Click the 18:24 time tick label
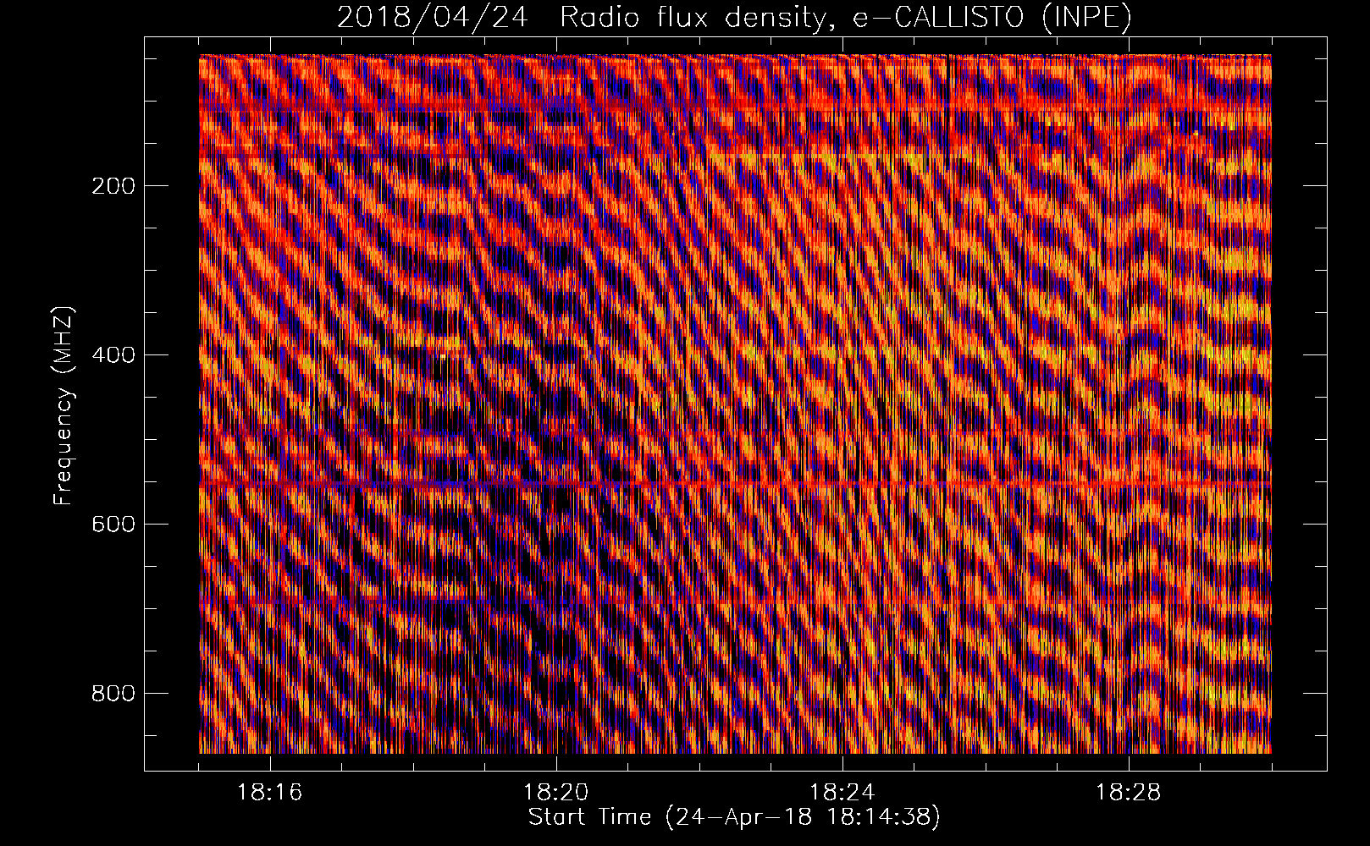1370x846 pixels. pyautogui.click(x=842, y=793)
